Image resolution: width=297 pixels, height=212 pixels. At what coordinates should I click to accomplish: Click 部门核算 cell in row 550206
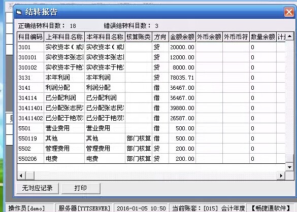(139, 159)
